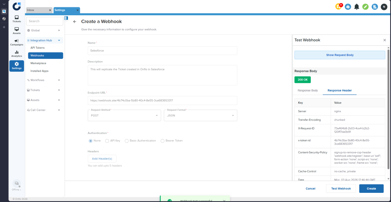This screenshot has width=391, height=202.
Task: Go back using the left arrow icon
Action: point(74,22)
